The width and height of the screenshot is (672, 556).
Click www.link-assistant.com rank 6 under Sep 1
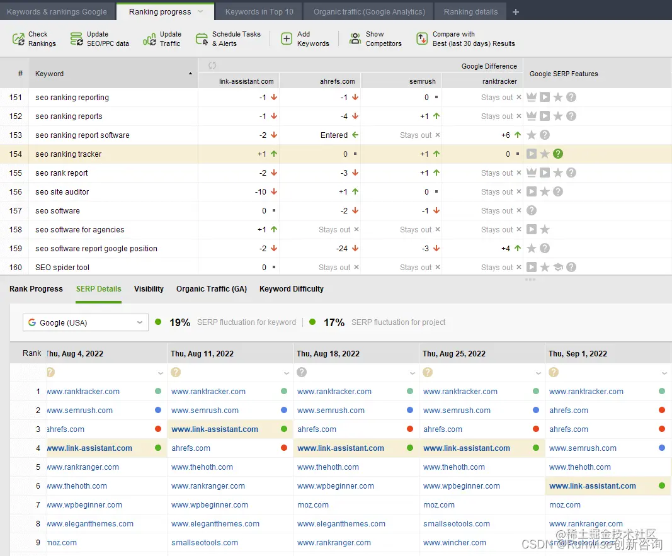pyautogui.click(x=593, y=485)
